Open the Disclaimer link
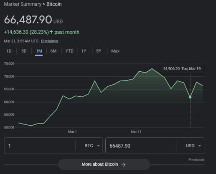 pyautogui.click(x=50, y=41)
